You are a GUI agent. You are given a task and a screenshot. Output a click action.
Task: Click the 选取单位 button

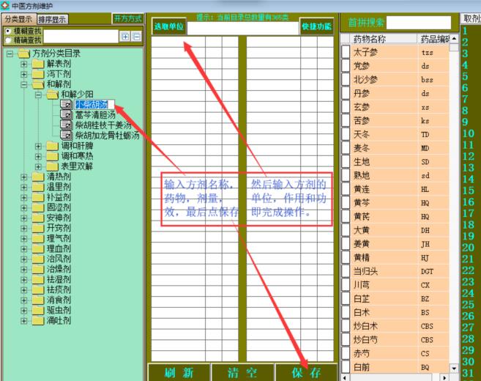coord(168,27)
